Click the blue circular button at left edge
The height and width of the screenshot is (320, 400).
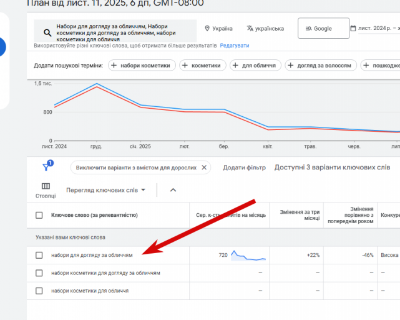coord(2,47)
